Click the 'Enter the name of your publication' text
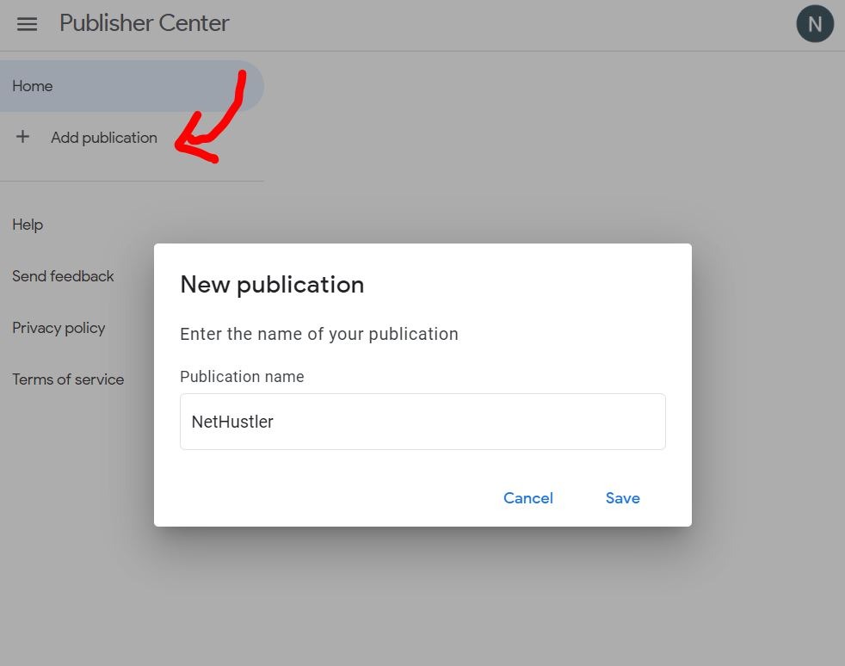This screenshot has width=845, height=666. pos(319,334)
